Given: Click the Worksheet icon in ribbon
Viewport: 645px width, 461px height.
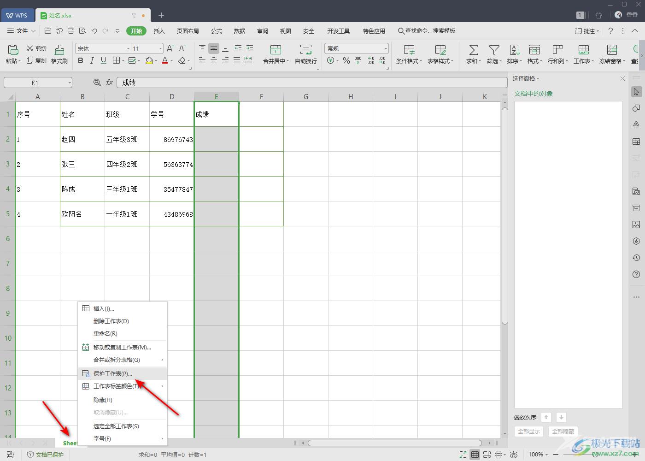Looking at the screenshot, I should 583,49.
